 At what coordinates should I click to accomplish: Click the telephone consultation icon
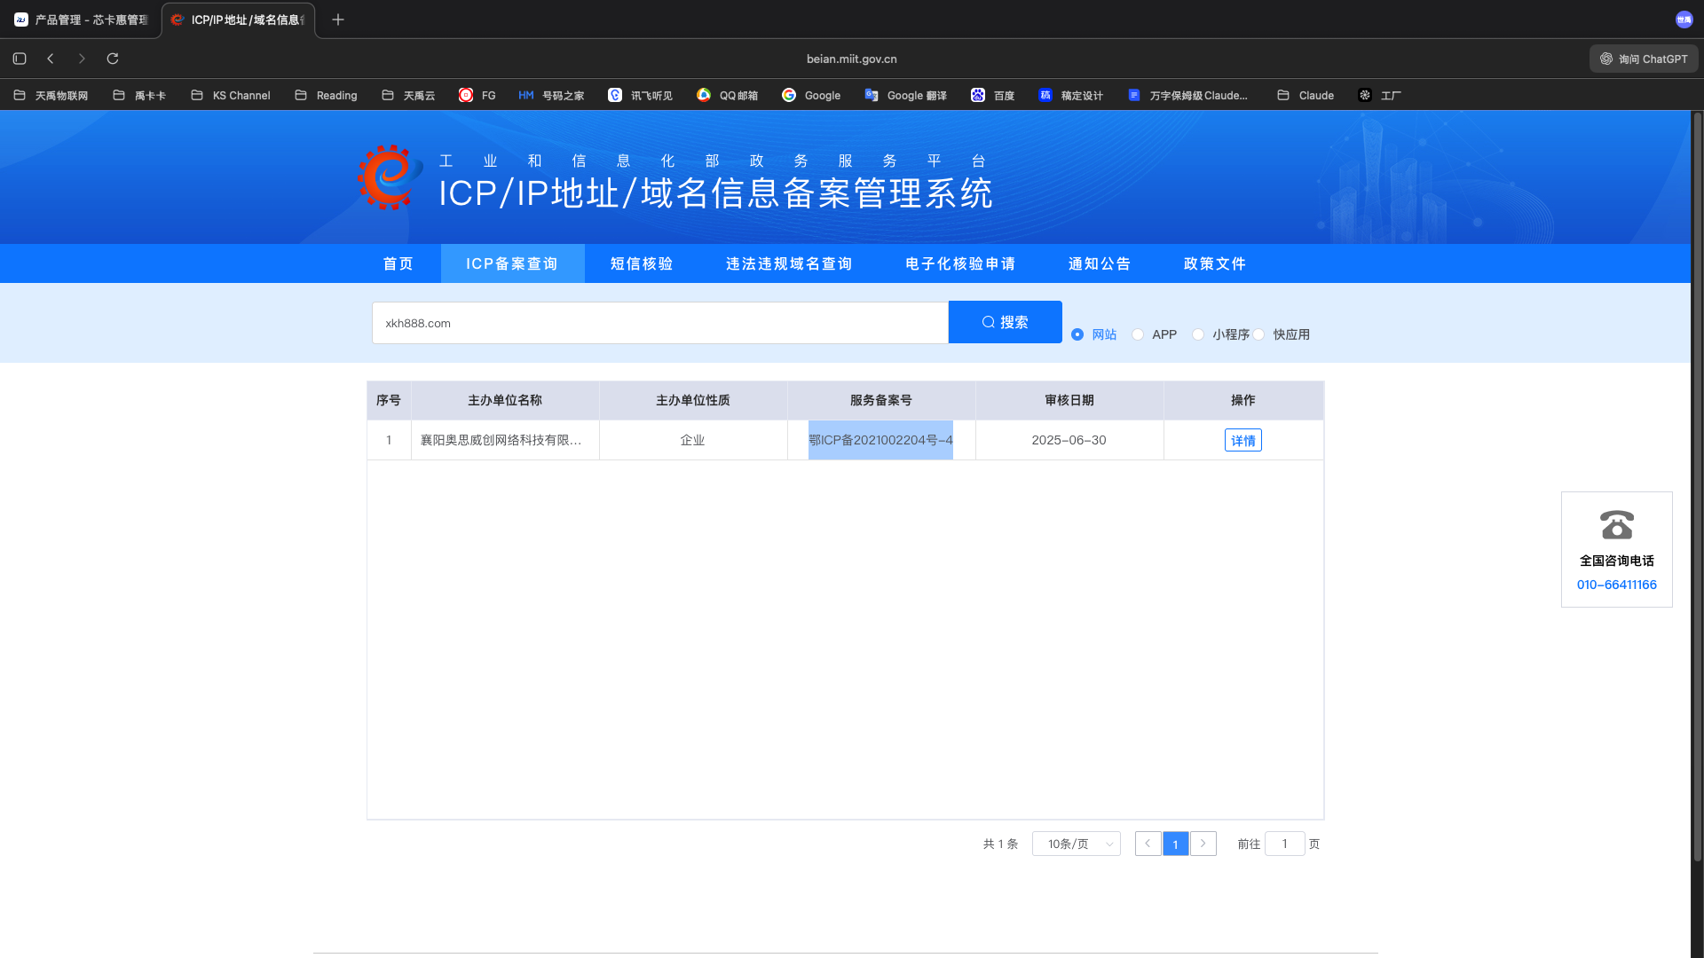click(1616, 525)
